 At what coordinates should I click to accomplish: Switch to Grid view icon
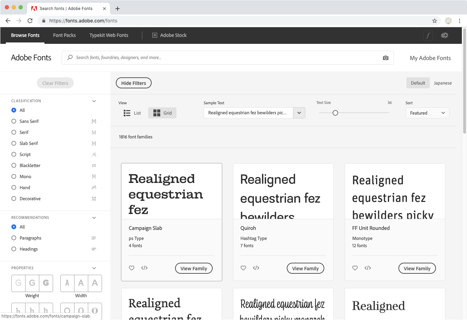157,113
